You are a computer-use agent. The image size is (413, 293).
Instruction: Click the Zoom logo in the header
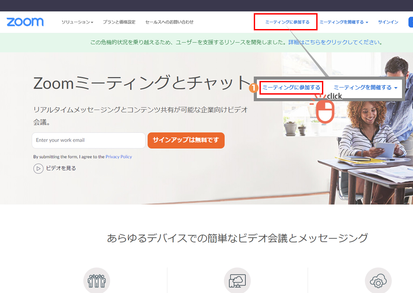pos(25,22)
